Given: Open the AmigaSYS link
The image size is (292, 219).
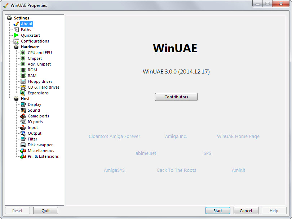Looking at the screenshot, I should pyautogui.click(x=114, y=170).
